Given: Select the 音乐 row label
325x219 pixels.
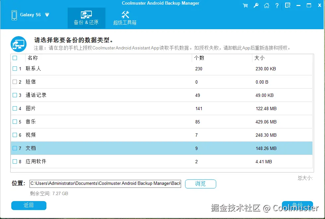Looking at the screenshot, I should pos(31,122).
